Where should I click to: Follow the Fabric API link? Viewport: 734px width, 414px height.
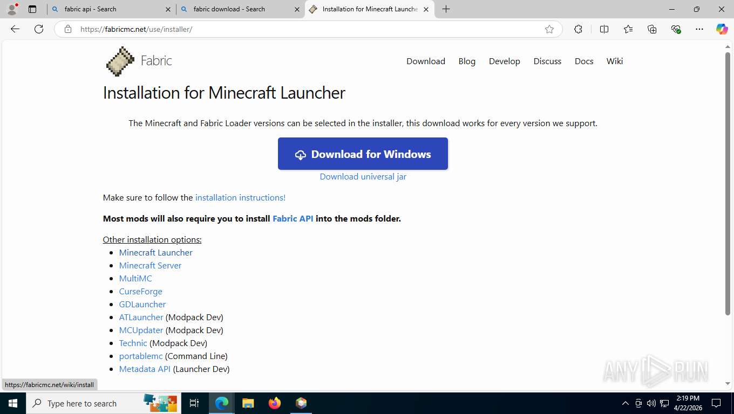[x=293, y=218]
